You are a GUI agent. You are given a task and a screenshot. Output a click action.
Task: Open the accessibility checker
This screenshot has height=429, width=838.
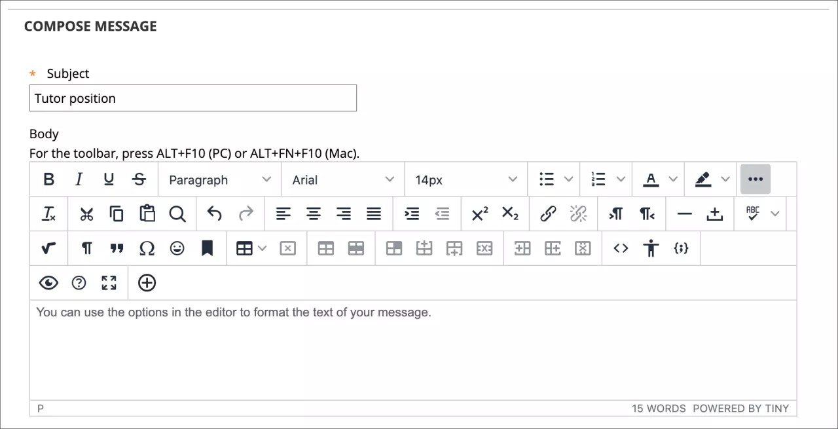650,248
